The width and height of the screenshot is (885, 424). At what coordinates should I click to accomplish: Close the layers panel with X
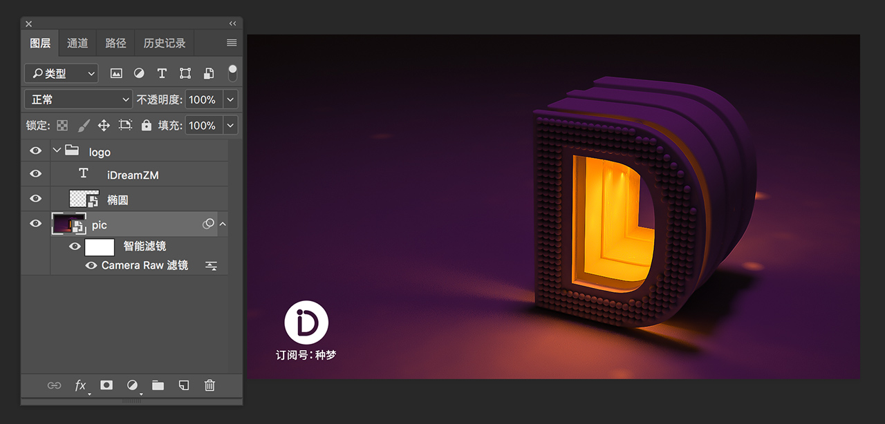click(x=28, y=24)
